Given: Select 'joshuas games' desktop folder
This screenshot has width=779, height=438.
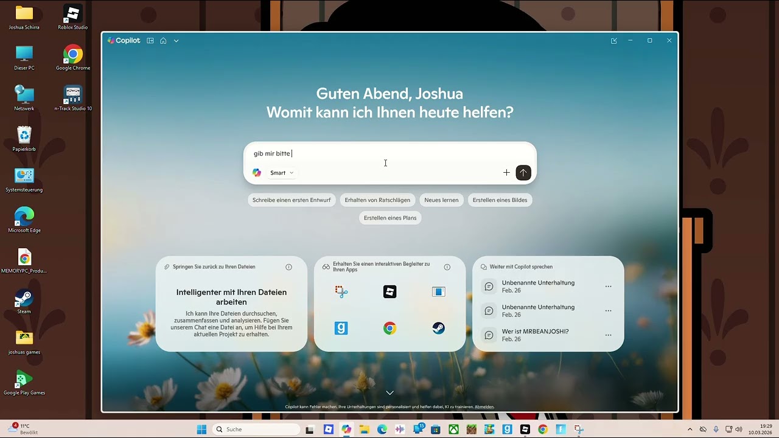Looking at the screenshot, I should [24, 343].
